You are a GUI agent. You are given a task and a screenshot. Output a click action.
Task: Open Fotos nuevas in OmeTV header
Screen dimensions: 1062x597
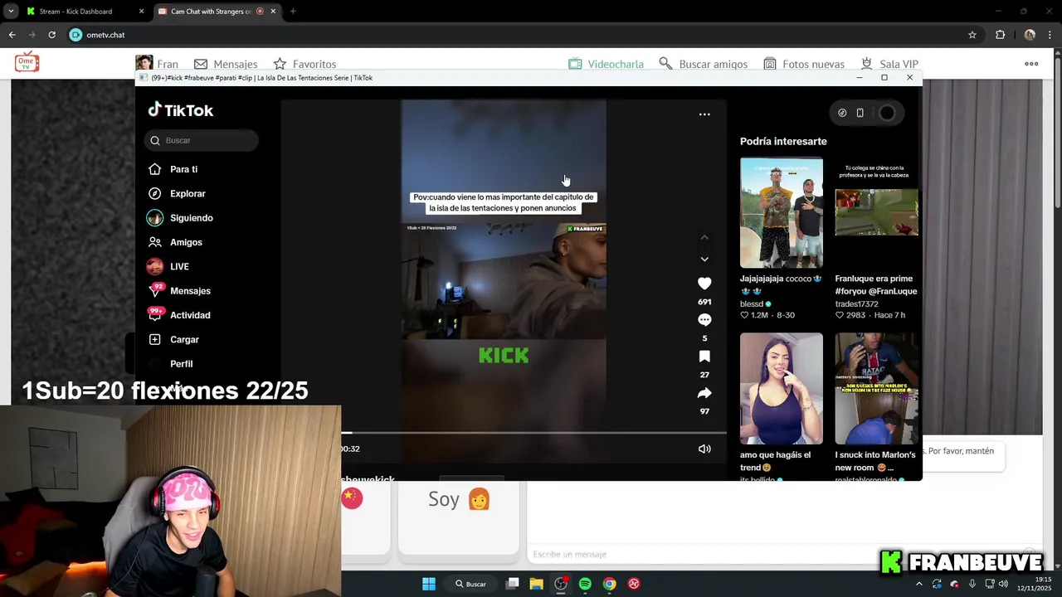click(804, 64)
